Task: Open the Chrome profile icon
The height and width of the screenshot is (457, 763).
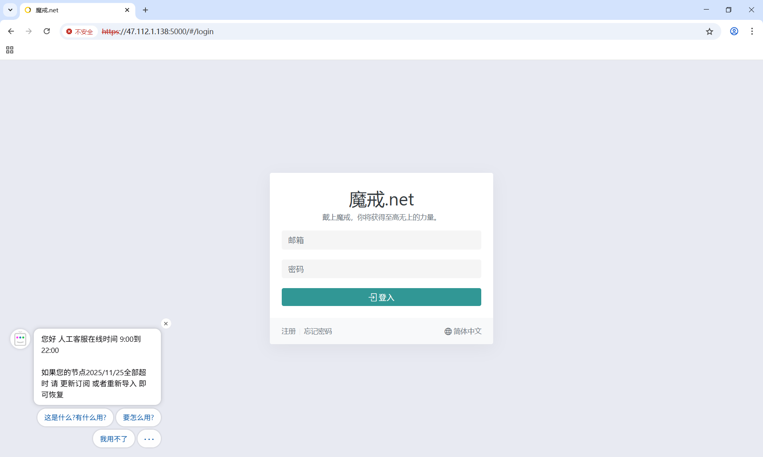Action: tap(734, 31)
